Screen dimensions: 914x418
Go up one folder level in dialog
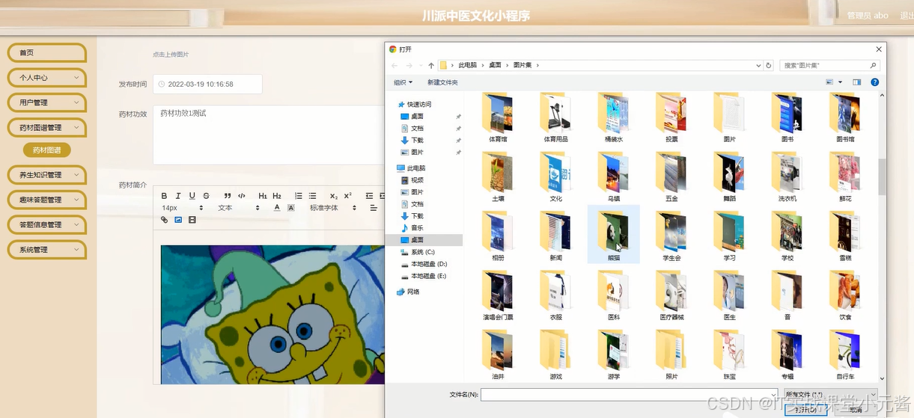point(431,65)
